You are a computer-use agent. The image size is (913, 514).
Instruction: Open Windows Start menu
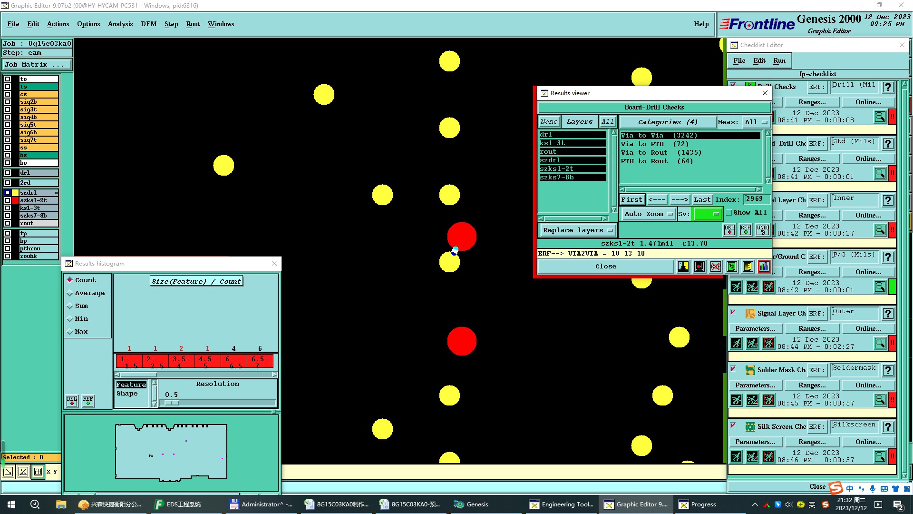[x=11, y=504]
